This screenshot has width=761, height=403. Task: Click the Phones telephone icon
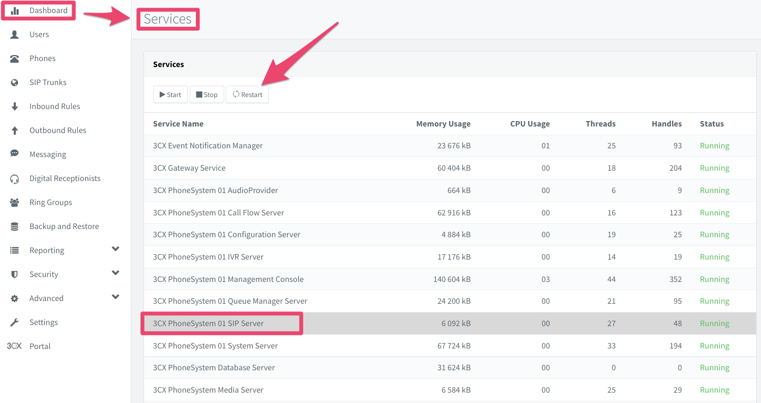click(15, 58)
